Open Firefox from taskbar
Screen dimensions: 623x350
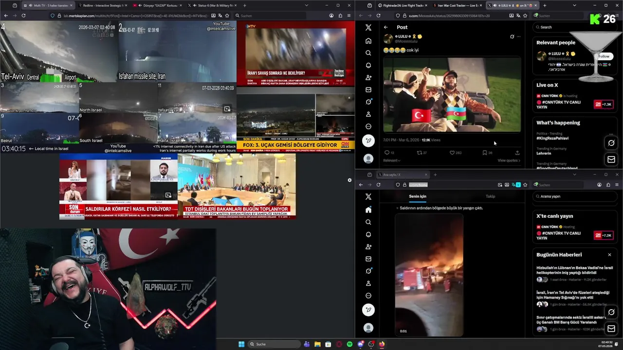[x=382, y=344]
